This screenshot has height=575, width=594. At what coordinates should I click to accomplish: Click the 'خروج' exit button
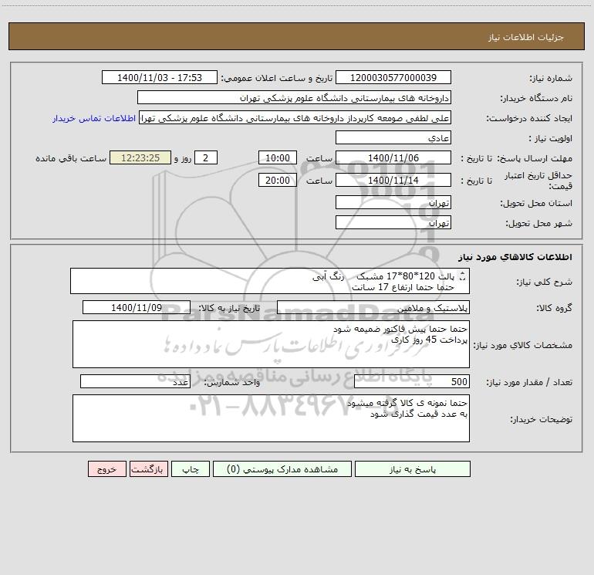pos(106,469)
